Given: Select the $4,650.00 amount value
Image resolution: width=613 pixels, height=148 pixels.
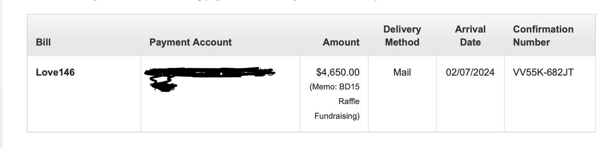Looking at the screenshot, I should tap(338, 73).
